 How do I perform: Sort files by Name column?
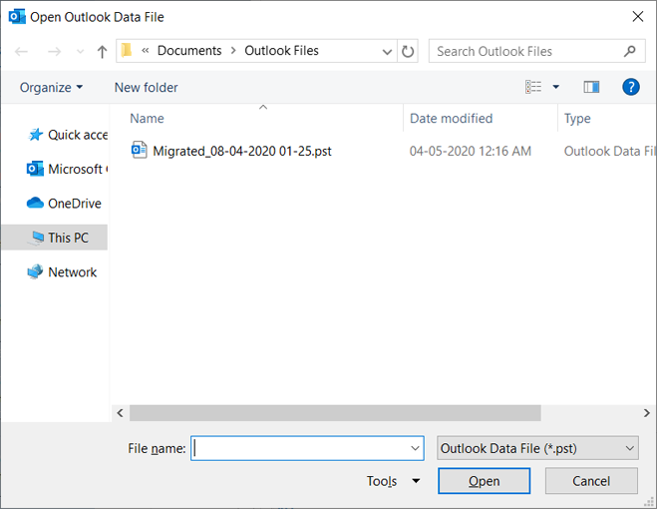(x=147, y=119)
